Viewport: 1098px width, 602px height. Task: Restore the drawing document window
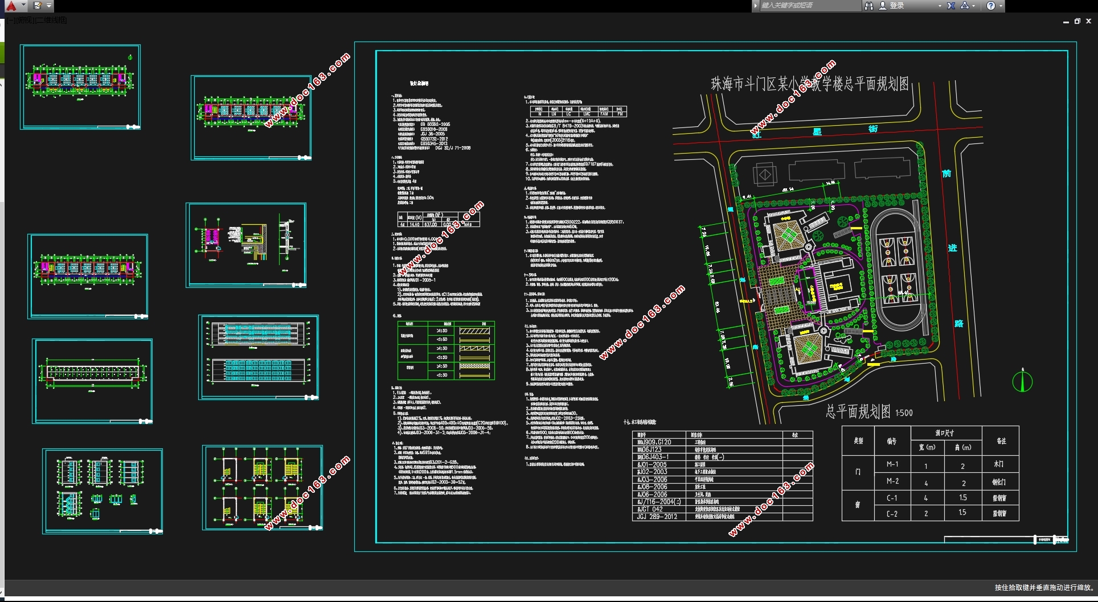pos(1077,21)
